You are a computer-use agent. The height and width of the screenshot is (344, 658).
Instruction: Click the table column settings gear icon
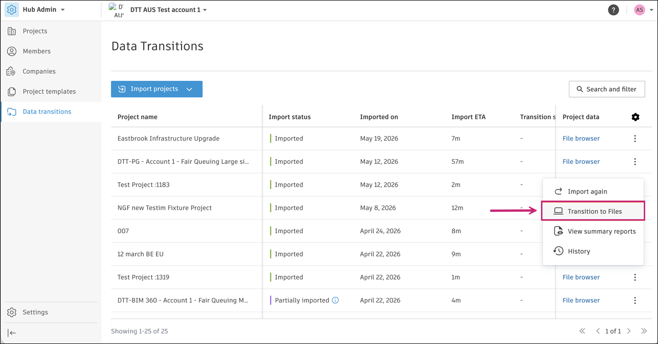[635, 117]
